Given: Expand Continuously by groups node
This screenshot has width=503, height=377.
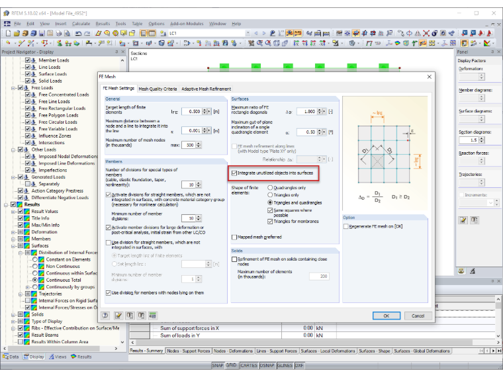Looking at the screenshot, I should [x=28, y=287].
